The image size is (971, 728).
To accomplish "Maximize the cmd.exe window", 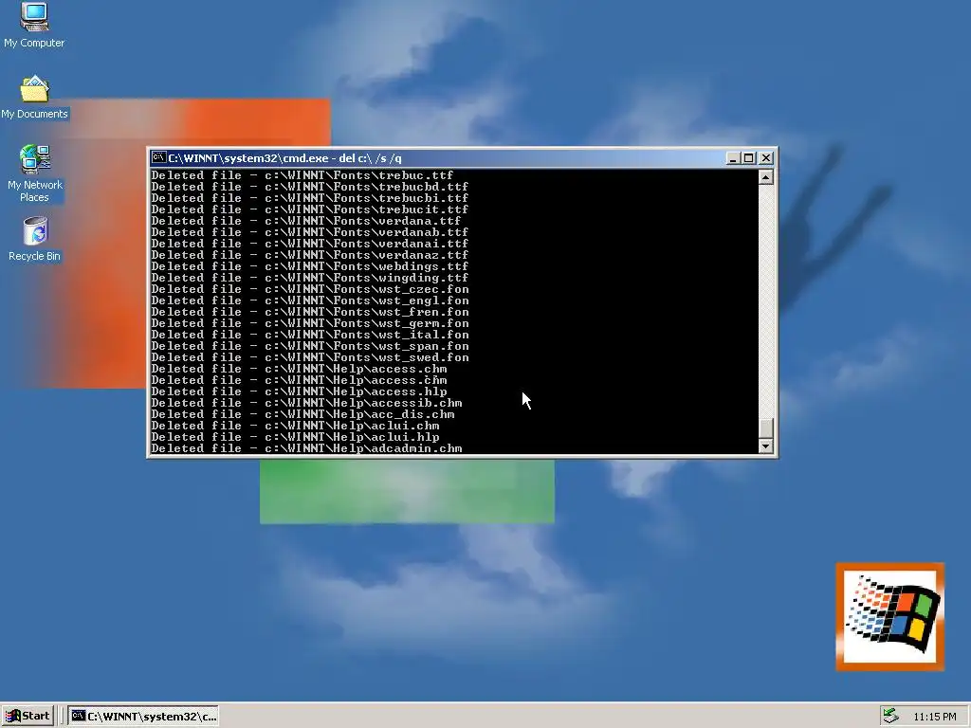I will (749, 158).
